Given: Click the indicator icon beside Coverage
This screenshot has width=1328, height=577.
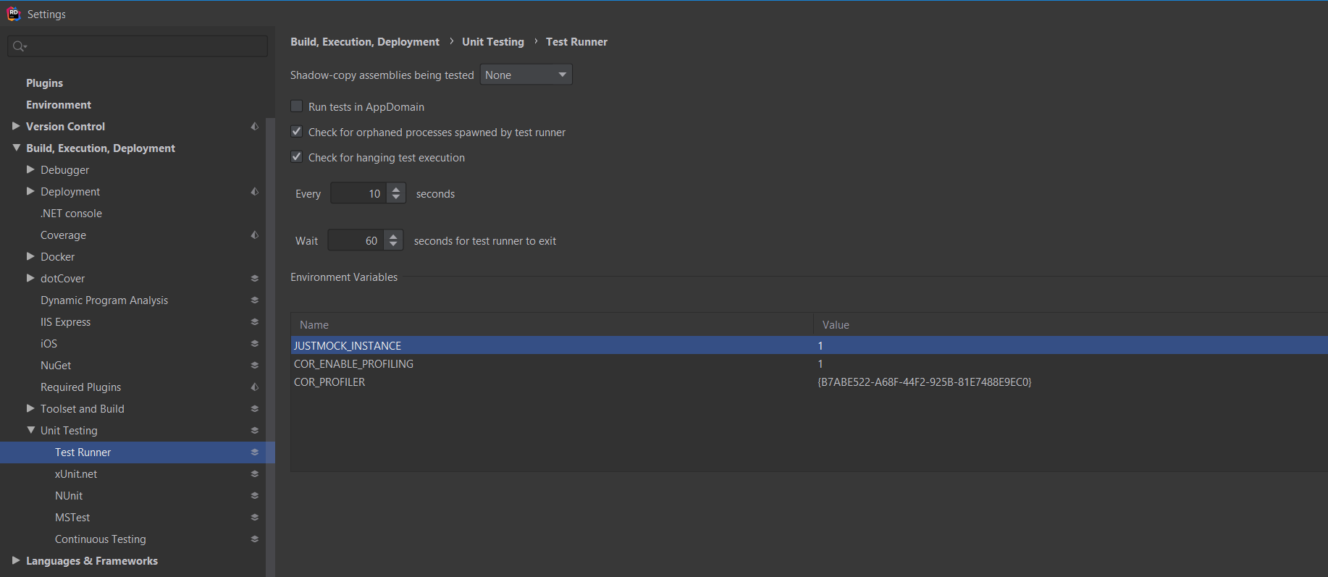Looking at the screenshot, I should click(255, 235).
